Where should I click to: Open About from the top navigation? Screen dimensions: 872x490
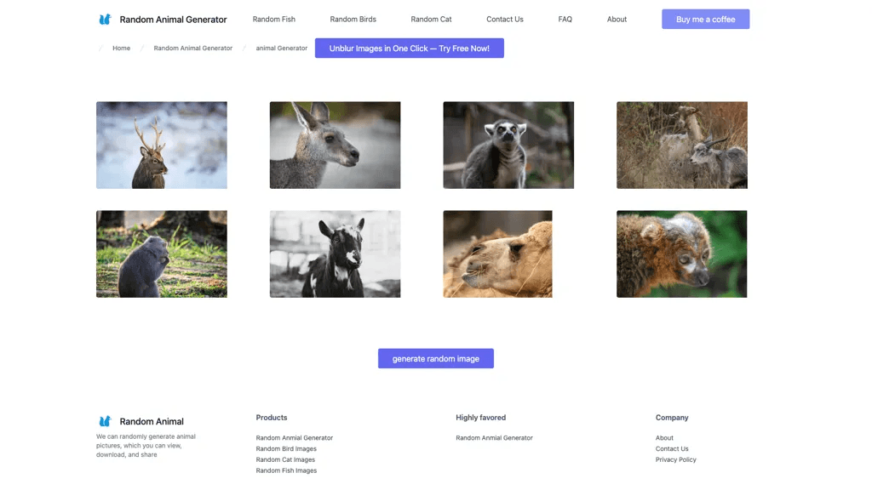tap(617, 19)
